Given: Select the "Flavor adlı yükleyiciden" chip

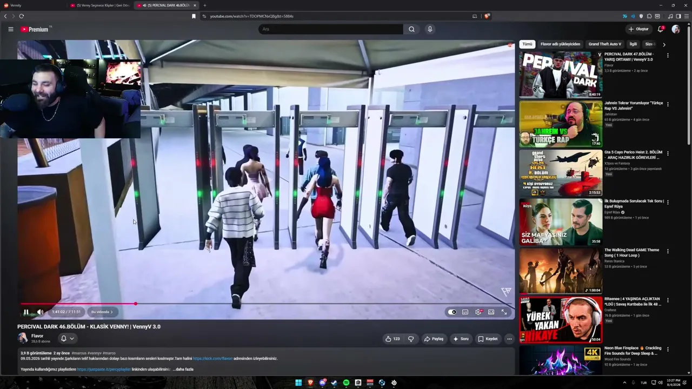Looking at the screenshot, I should tap(560, 44).
